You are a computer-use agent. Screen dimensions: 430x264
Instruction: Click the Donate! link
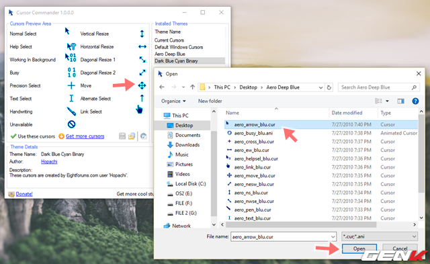pos(24,194)
